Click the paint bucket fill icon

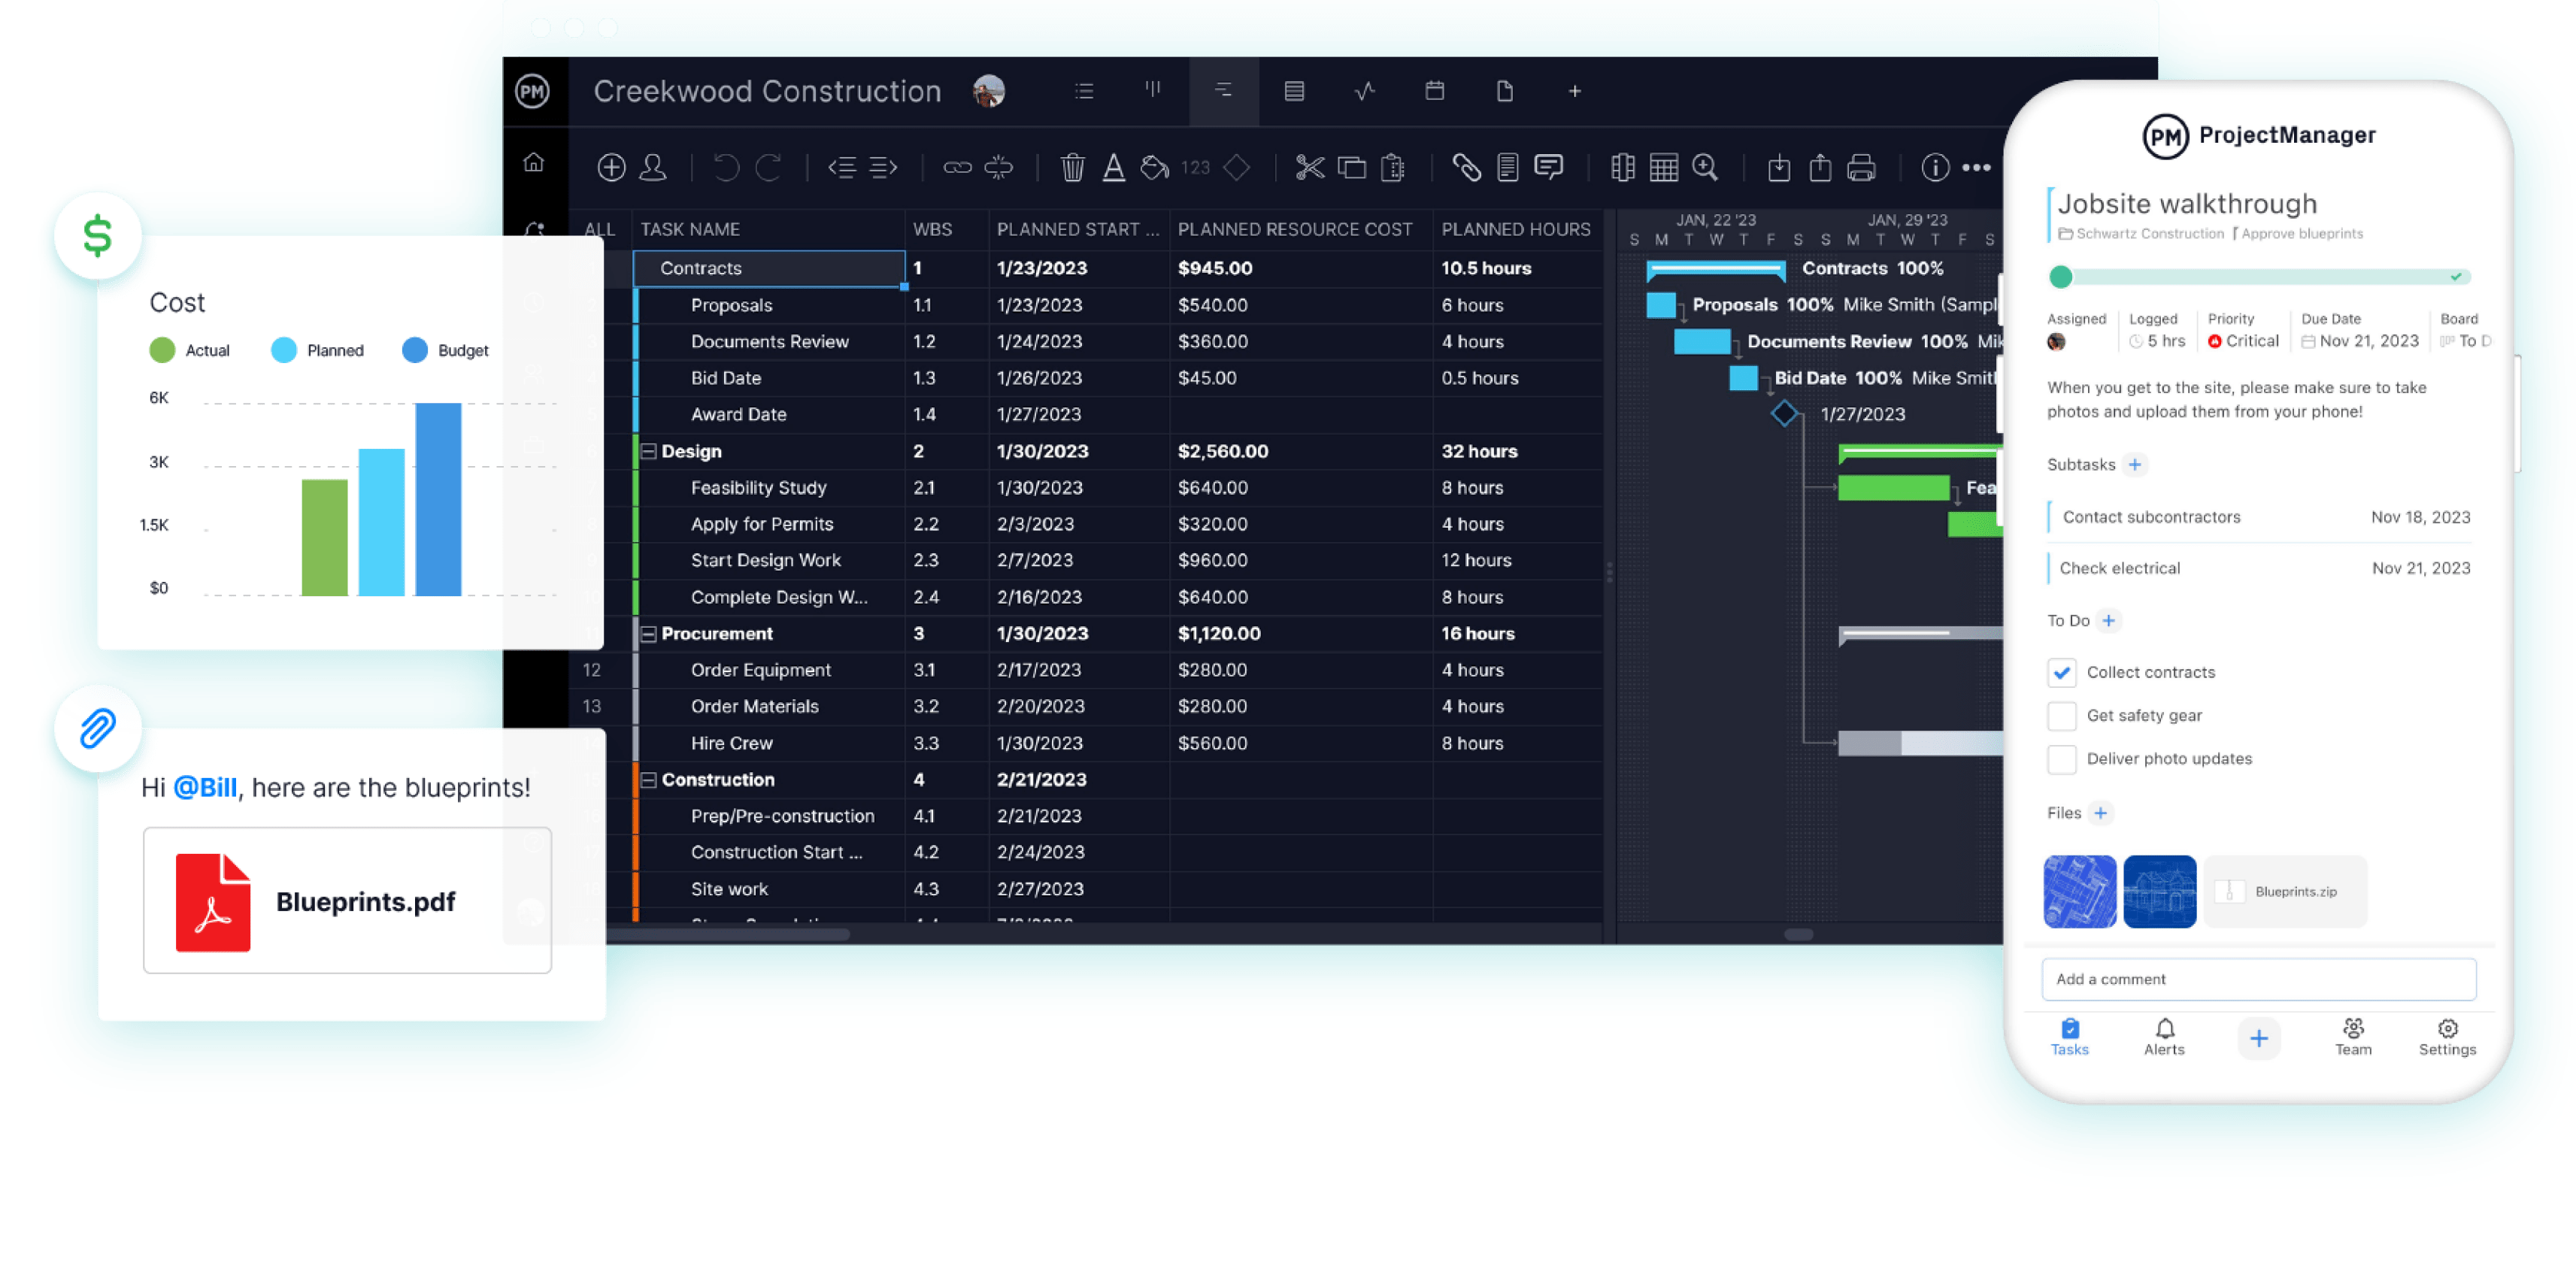[1154, 167]
